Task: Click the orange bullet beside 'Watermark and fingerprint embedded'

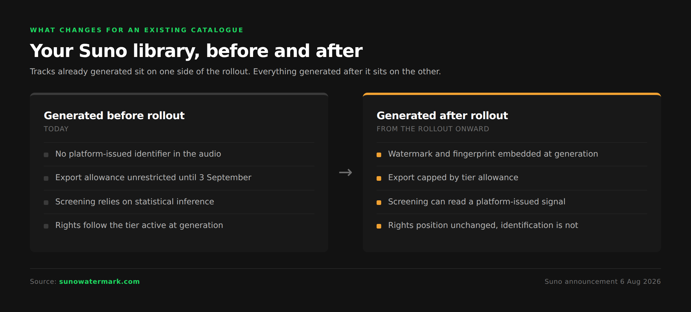Action: (x=379, y=155)
